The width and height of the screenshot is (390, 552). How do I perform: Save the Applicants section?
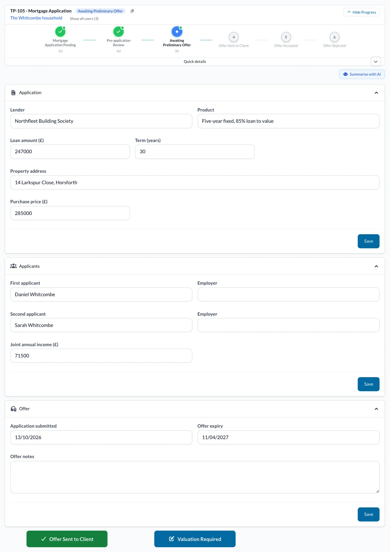tap(369, 384)
